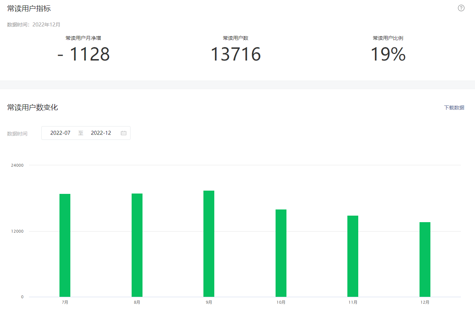Click the green bar for 11月
Viewport: 475px width, 320px height.
[353, 256]
